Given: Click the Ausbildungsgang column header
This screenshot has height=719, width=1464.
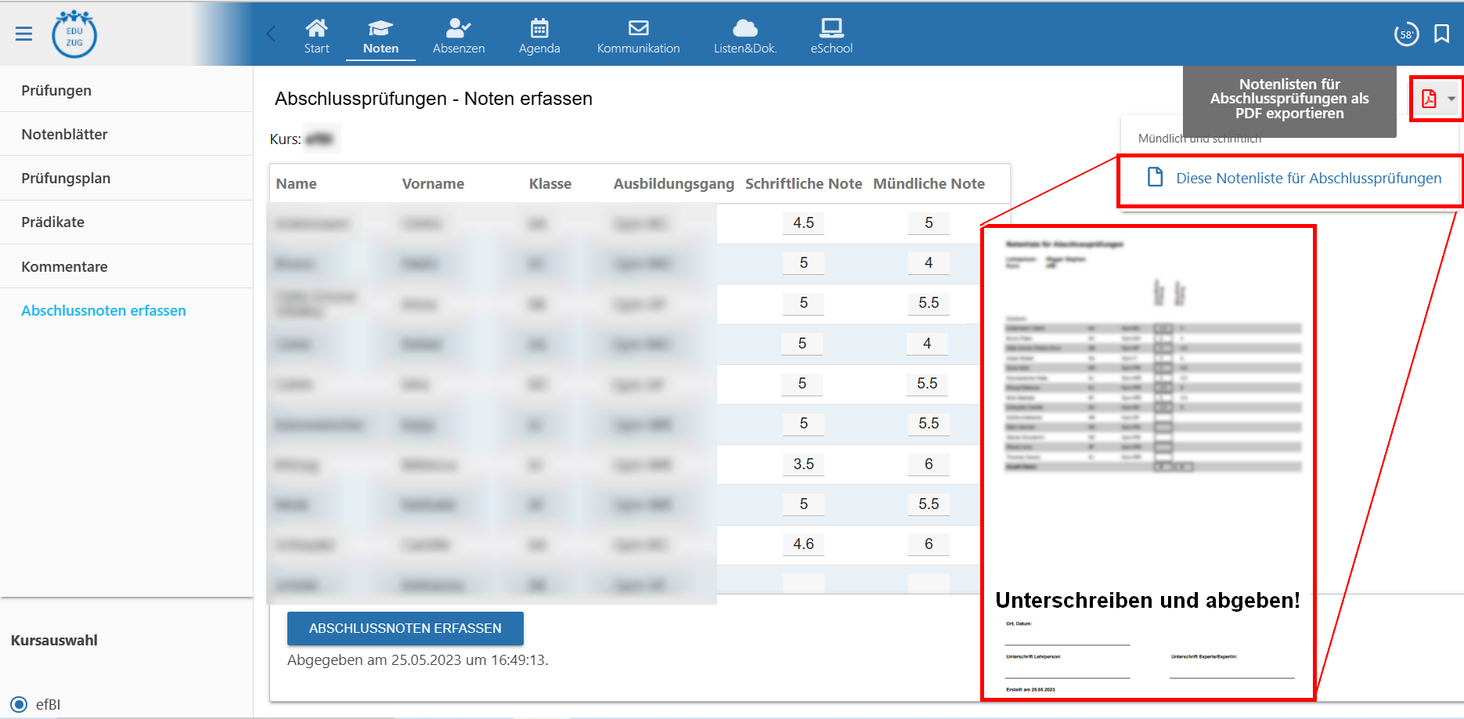Looking at the screenshot, I should coord(673,183).
